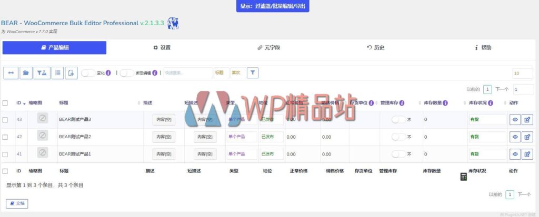Open the 类型 dropdown for BEAR测试产品3

click(x=242, y=119)
